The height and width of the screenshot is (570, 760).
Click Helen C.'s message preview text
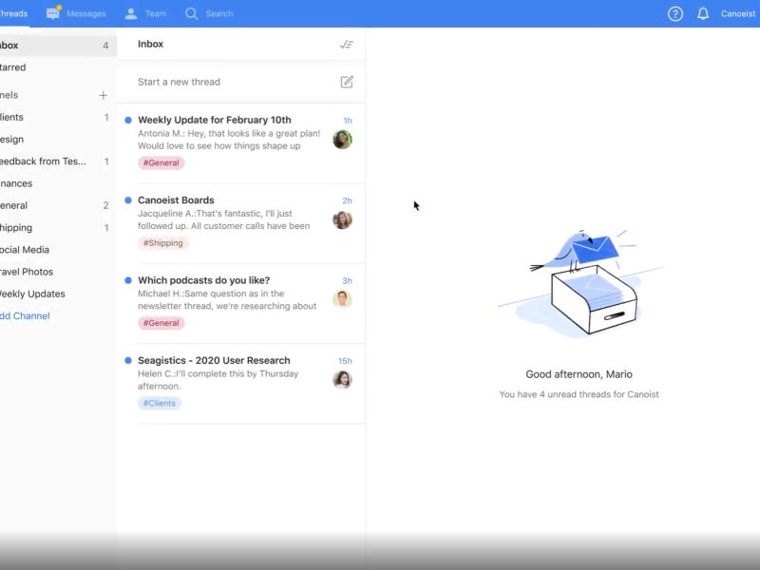tap(218, 380)
